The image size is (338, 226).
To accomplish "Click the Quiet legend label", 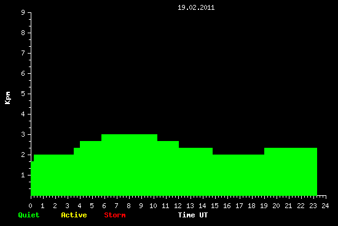I will 29,215.
